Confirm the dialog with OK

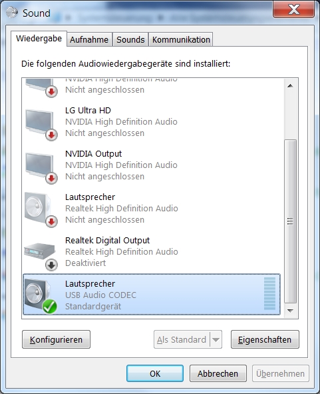pos(155,373)
